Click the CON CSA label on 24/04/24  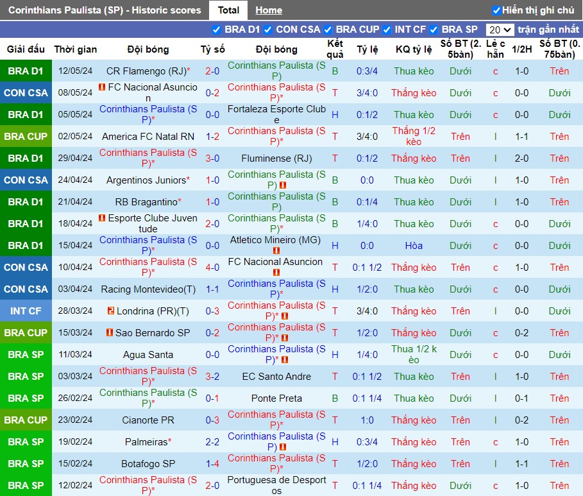pos(26,180)
